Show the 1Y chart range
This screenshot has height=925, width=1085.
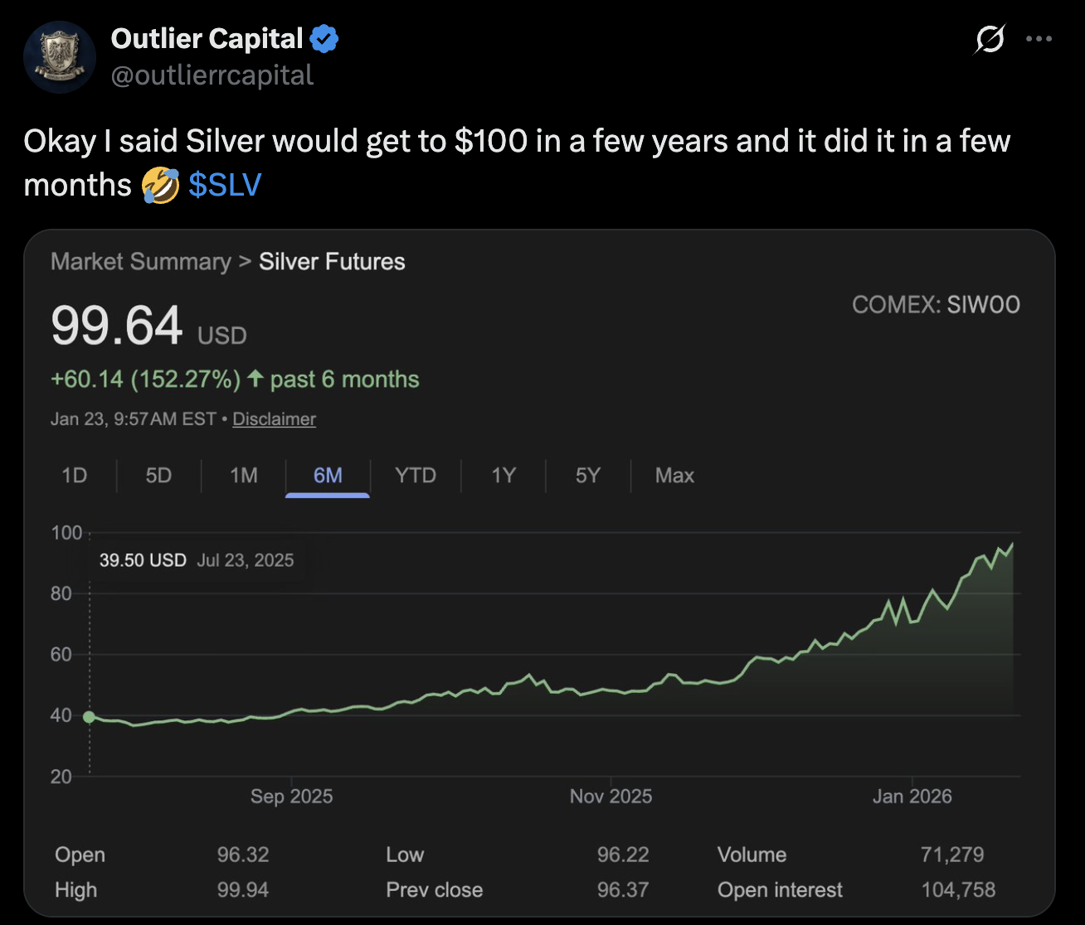click(x=504, y=476)
